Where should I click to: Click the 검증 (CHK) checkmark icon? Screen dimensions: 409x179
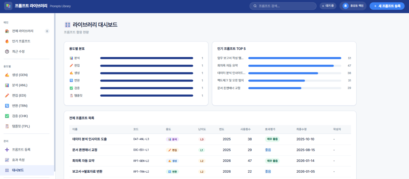pyautogui.click(x=7, y=116)
